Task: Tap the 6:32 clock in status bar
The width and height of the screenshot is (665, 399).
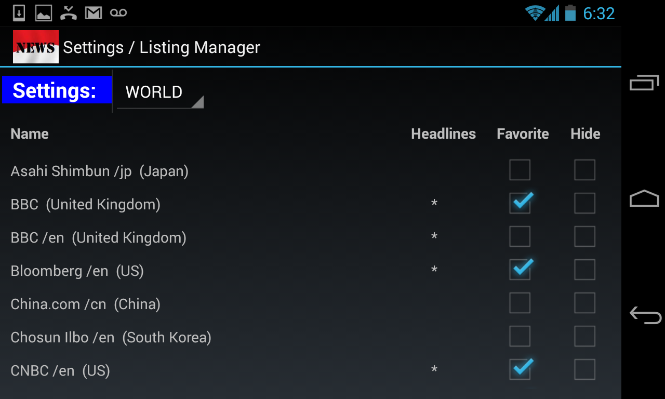Action: coord(598,14)
